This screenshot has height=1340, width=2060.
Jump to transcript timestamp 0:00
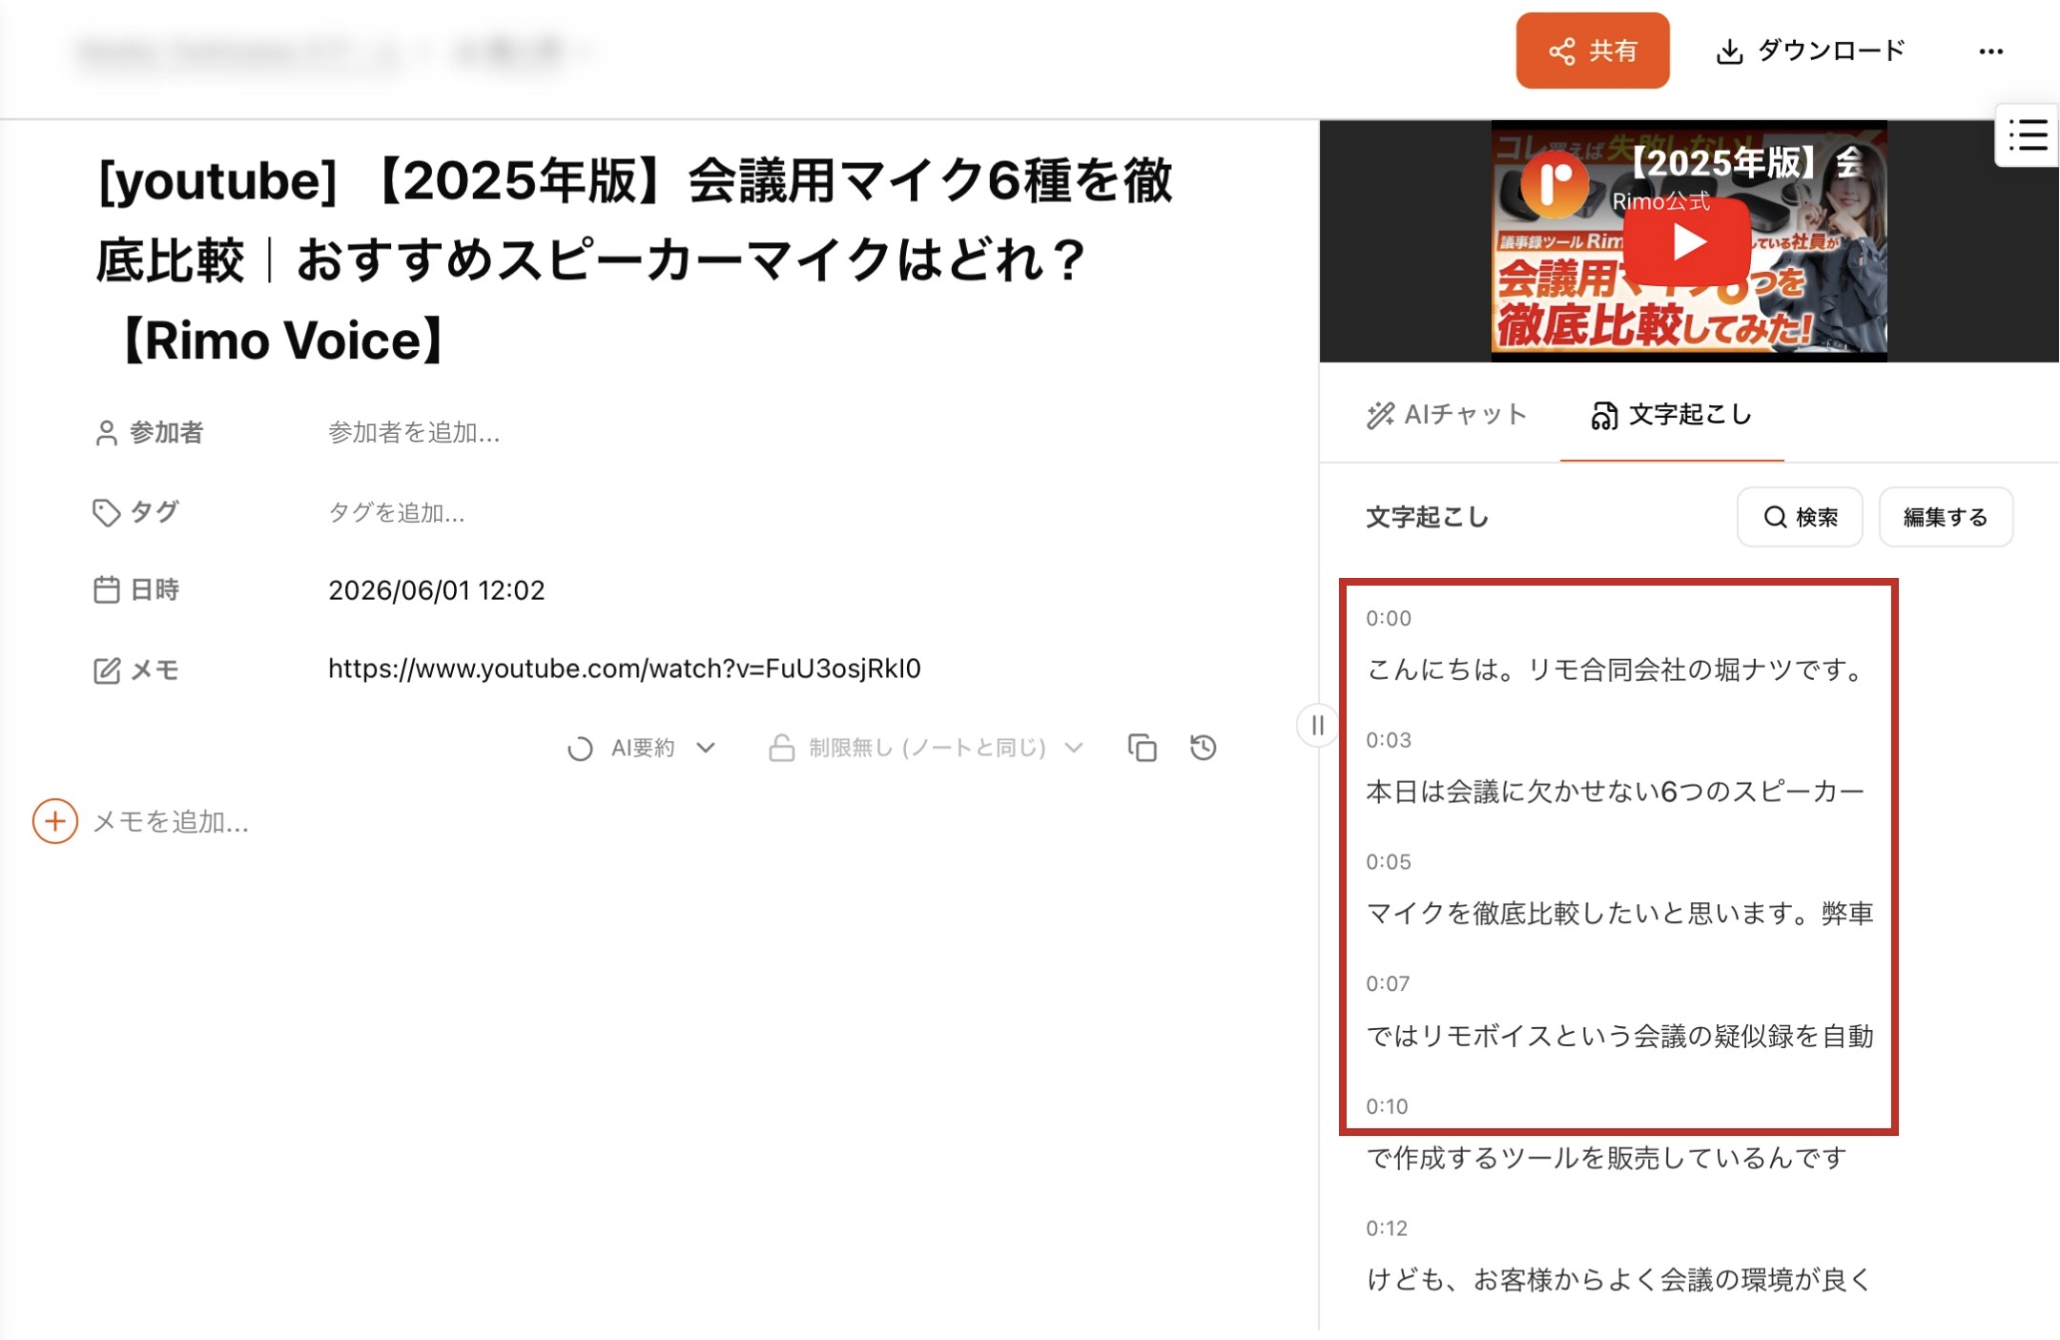[x=1388, y=618]
